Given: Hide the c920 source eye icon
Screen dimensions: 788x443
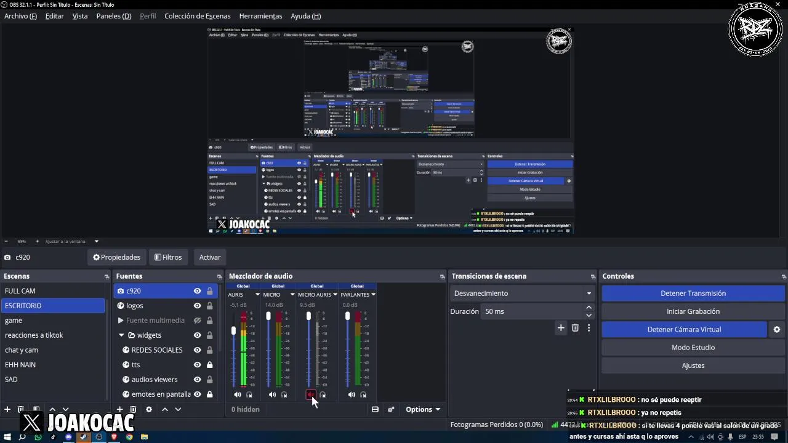Looking at the screenshot, I should pos(197,291).
